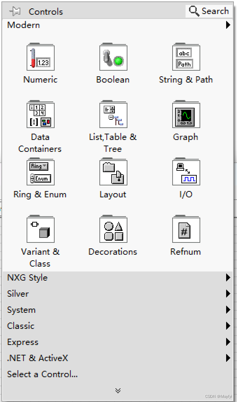
Task: Show more categories via double chevron
Action: [x=118, y=390]
